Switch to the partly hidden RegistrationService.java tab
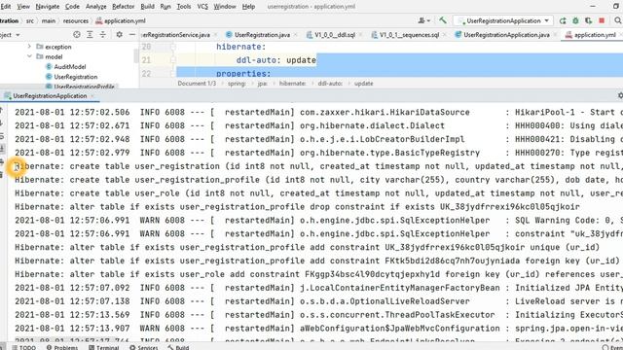The height and width of the screenshot is (350, 623). pyautogui.click(x=176, y=35)
